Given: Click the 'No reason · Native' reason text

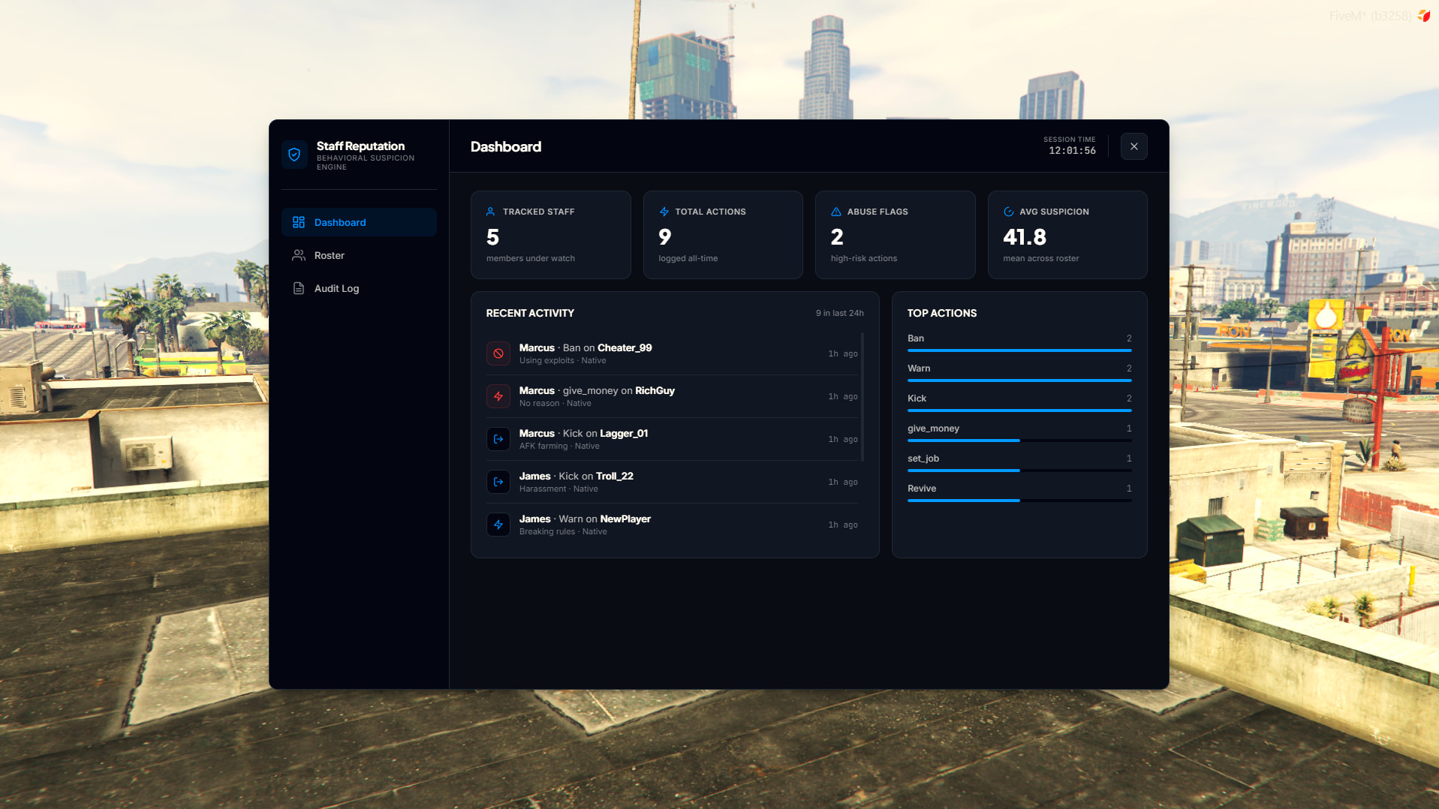Looking at the screenshot, I should 555,404.
